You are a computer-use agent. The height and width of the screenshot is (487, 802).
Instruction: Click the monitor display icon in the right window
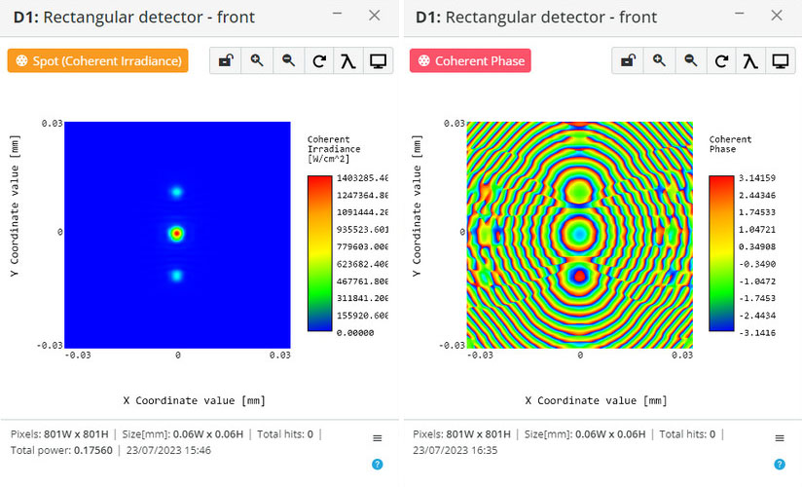click(x=781, y=61)
